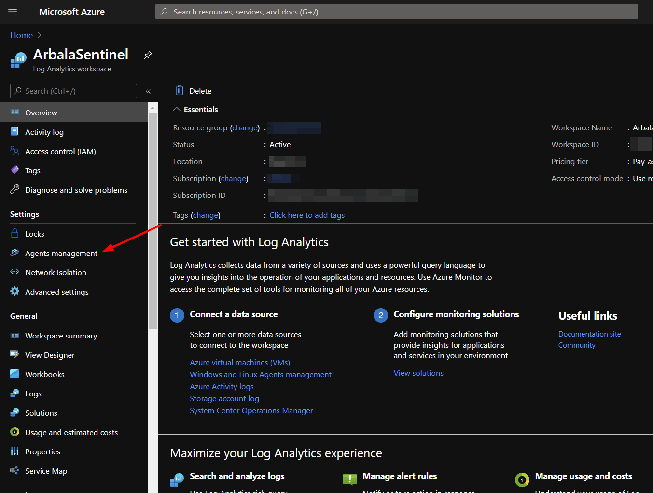Open Documentation site link
Screen dimensions: 653x493
pos(589,334)
